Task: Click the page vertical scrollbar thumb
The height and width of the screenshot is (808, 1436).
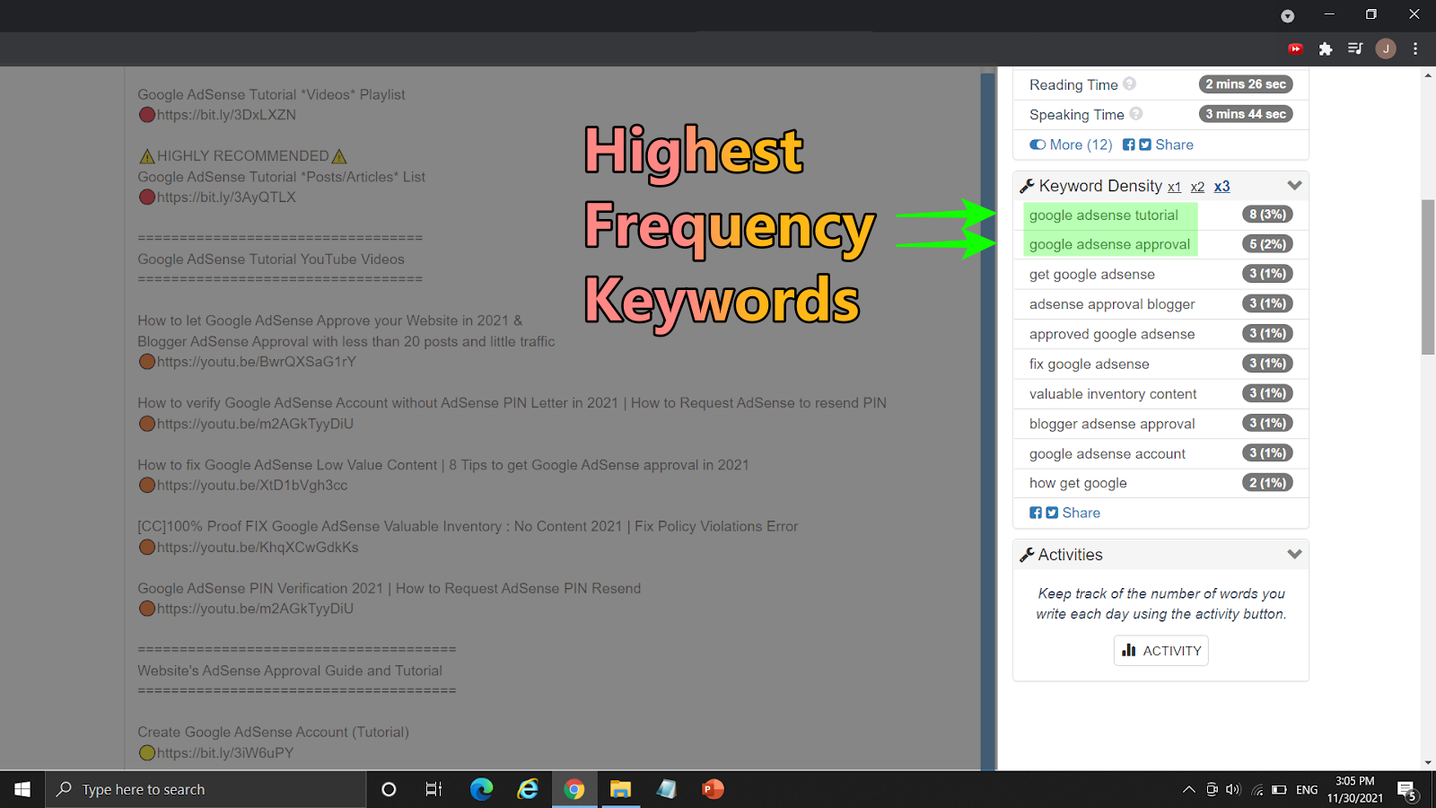Action: pos(1428,277)
